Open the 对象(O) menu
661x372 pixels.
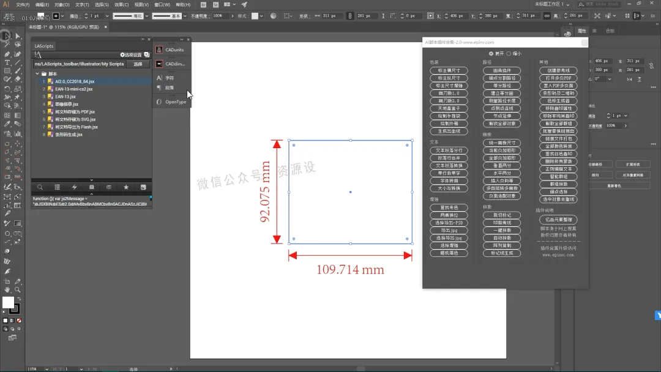tap(62, 5)
